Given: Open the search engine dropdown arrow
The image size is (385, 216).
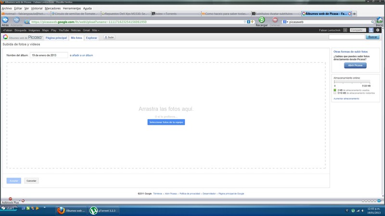Looking at the screenshot, I should coord(287,22).
